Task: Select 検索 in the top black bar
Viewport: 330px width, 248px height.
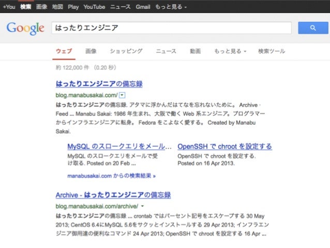Action: pos(26,7)
